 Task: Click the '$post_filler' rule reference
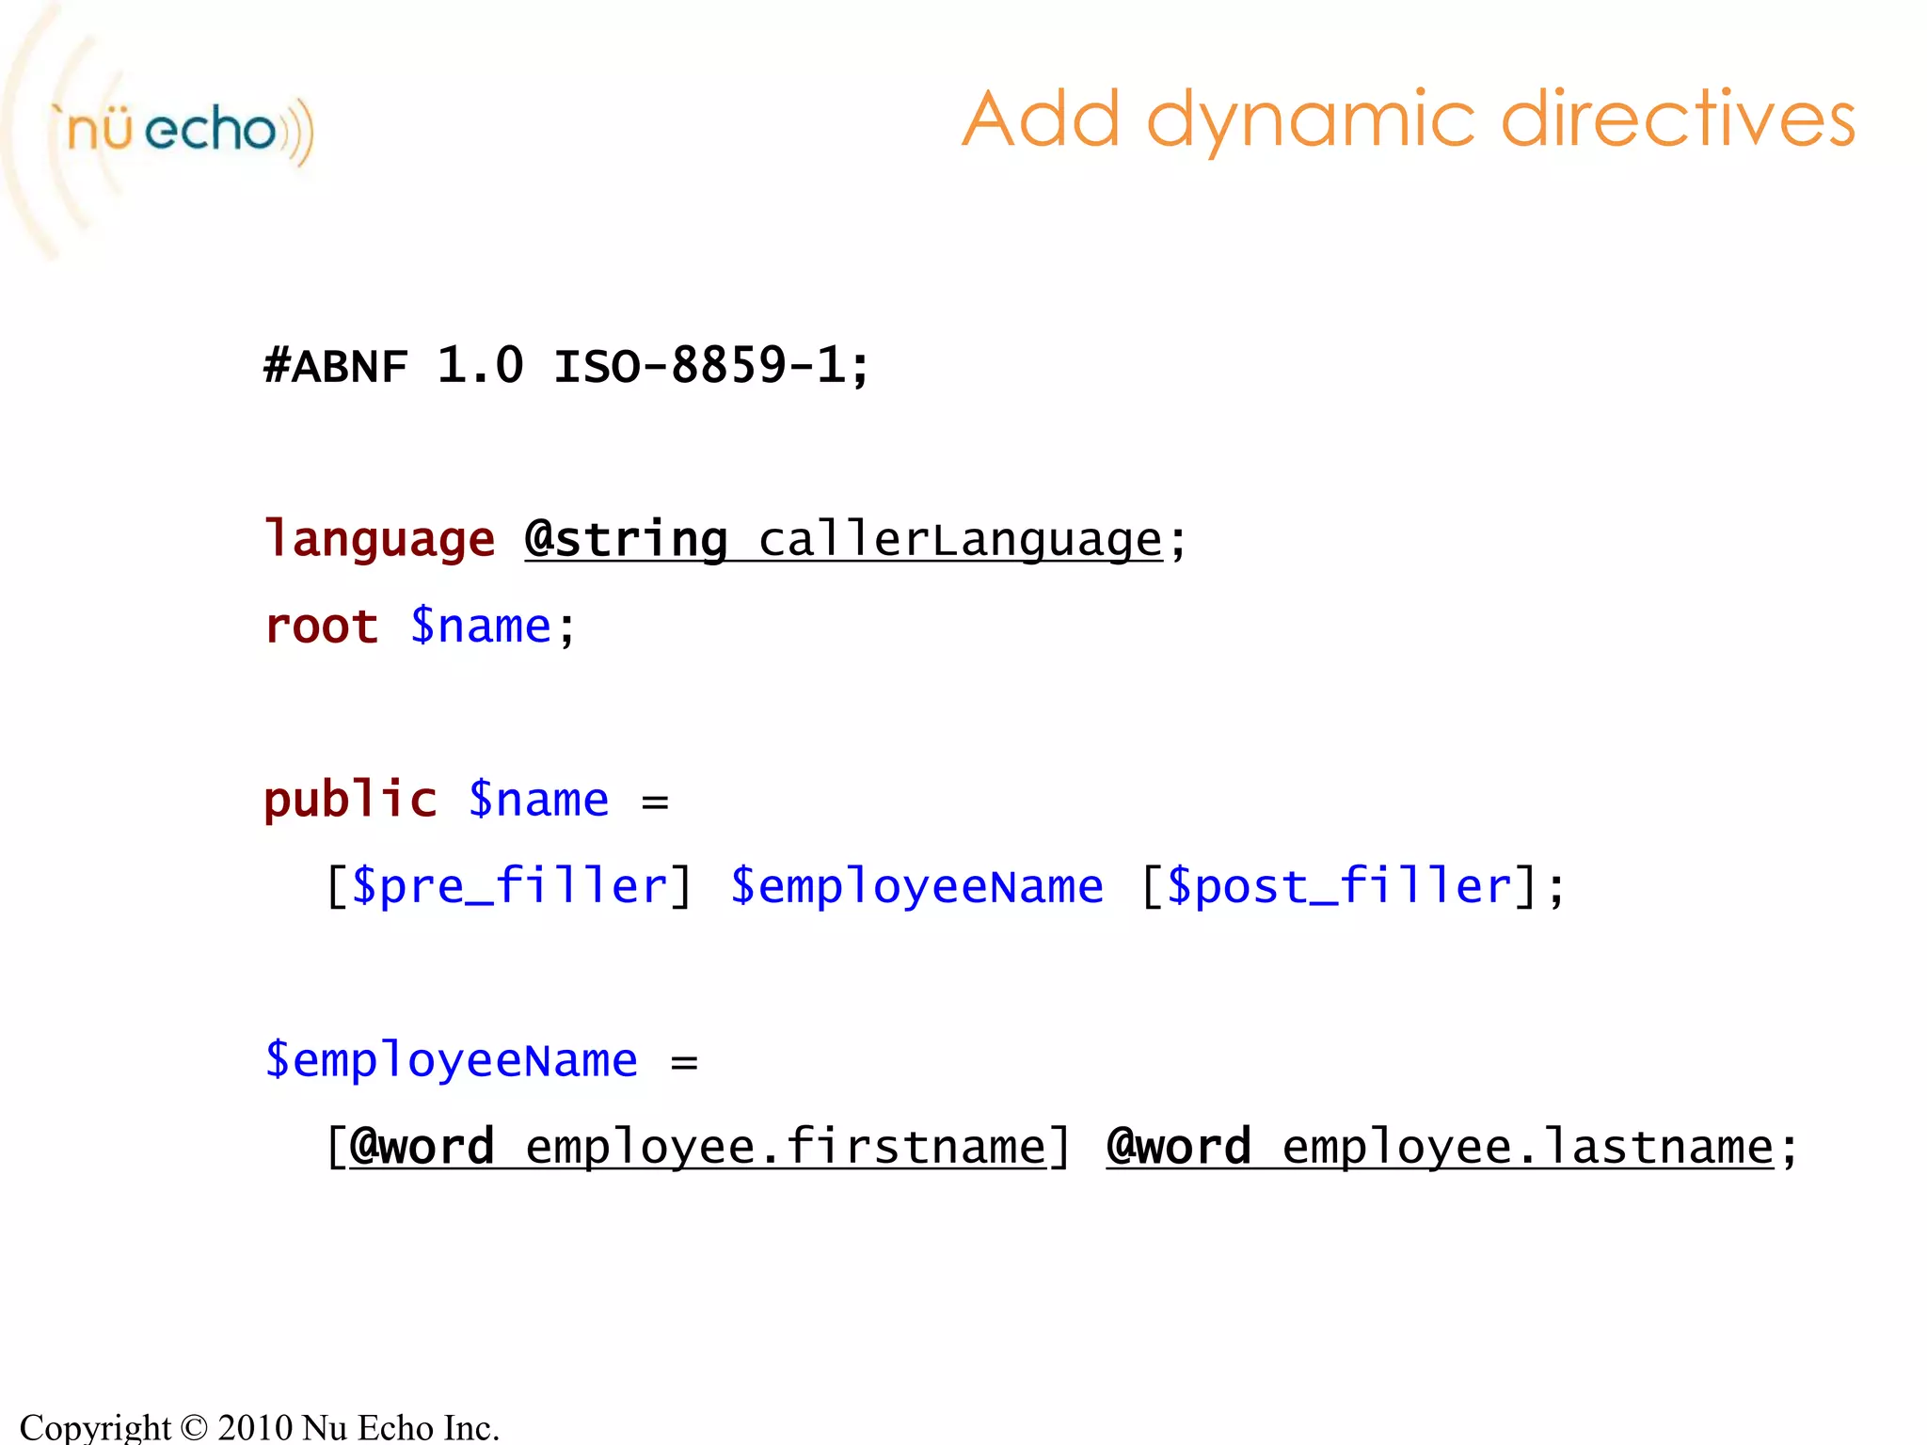click(x=1339, y=886)
